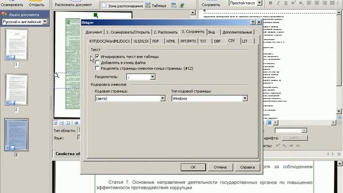Confirm options with OK button
The image size is (343, 193).
193,167
